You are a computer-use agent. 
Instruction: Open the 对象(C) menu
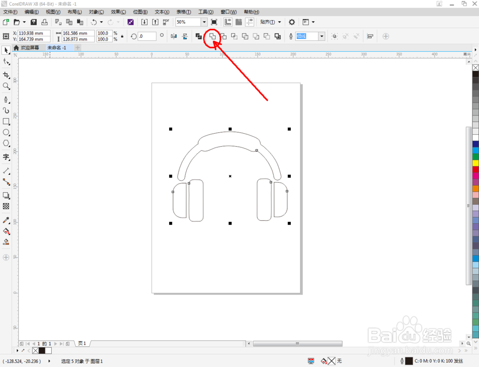pyautogui.click(x=96, y=12)
